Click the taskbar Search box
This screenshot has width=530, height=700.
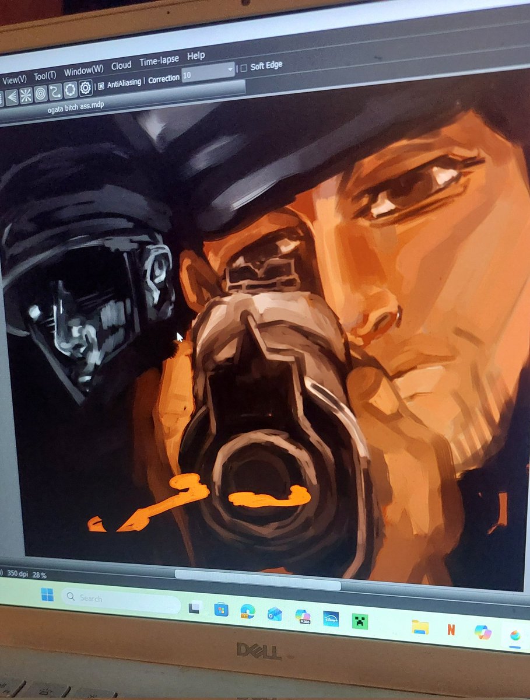(x=121, y=600)
